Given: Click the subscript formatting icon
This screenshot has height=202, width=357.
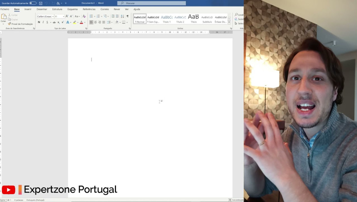Looking at the screenshot, I should pyautogui.click(x=59, y=22).
